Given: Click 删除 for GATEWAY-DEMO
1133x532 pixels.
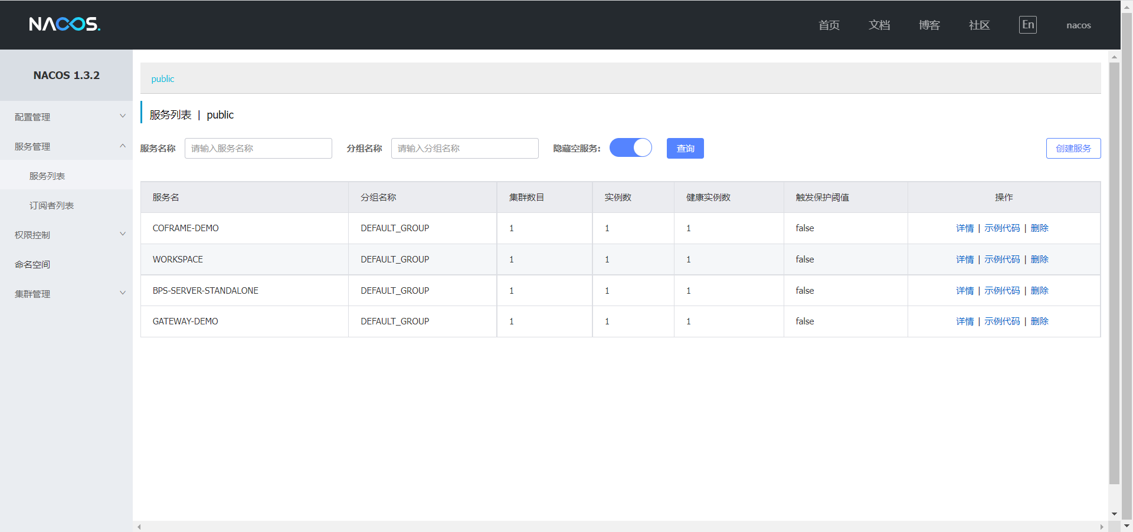Looking at the screenshot, I should coord(1040,321).
